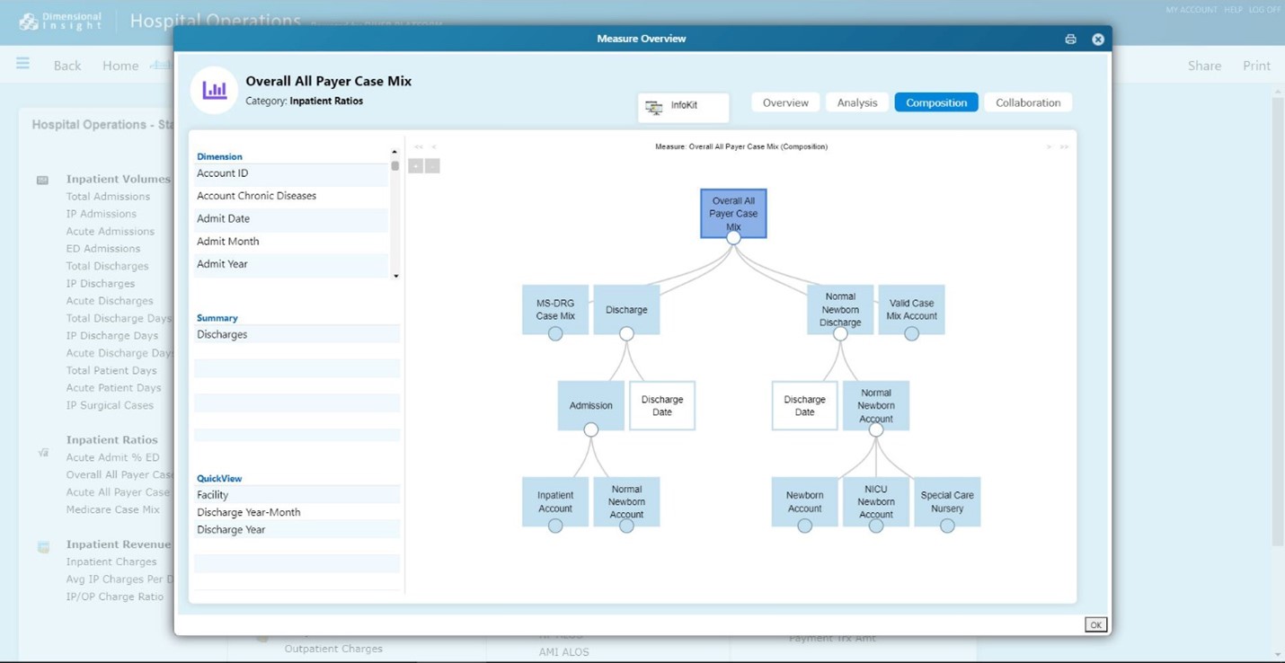Click the bar chart measure icon
This screenshot has height=663, width=1285.
click(214, 91)
